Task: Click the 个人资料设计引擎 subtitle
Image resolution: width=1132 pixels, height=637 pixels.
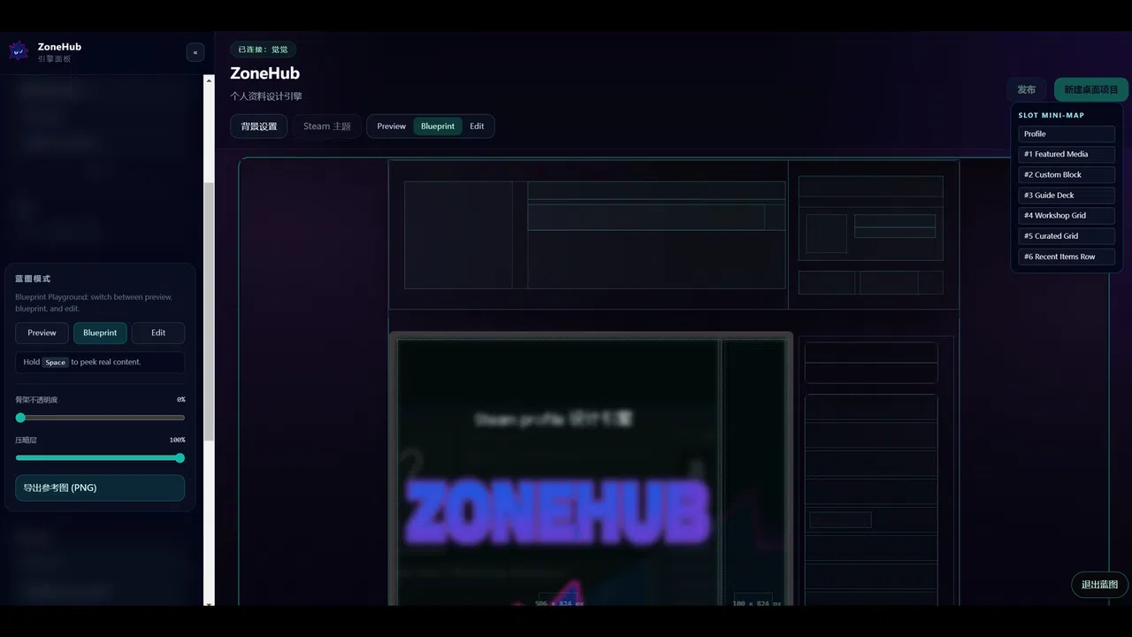Action: (x=266, y=96)
